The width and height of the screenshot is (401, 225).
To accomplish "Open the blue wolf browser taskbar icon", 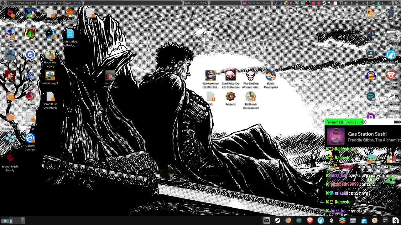I will [320, 221].
